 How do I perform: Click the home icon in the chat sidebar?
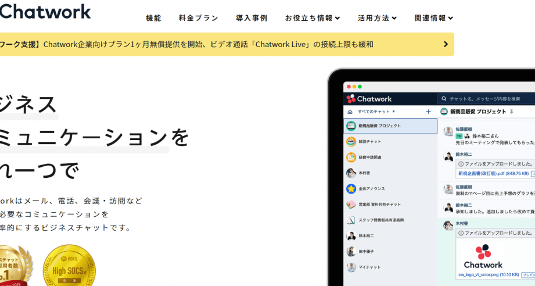coord(350,112)
